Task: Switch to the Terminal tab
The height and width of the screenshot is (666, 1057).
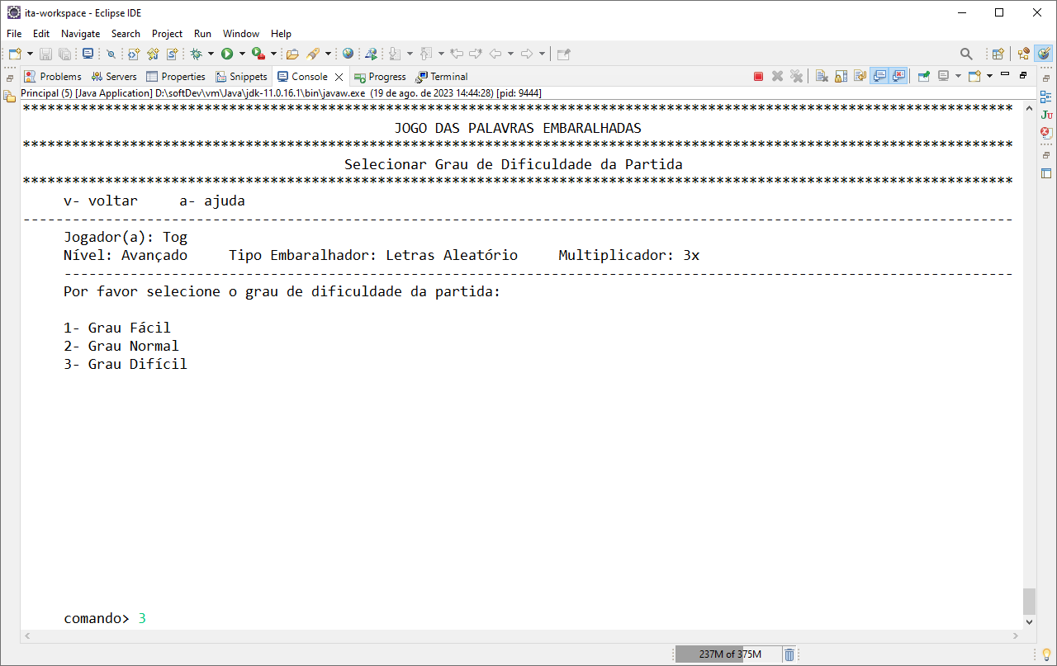Action: pyautogui.click(x=443, y=76)
